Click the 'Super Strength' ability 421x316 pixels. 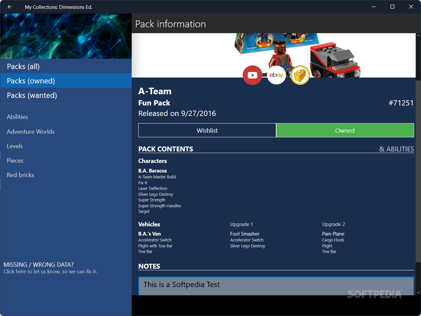[x=152, y=200]
